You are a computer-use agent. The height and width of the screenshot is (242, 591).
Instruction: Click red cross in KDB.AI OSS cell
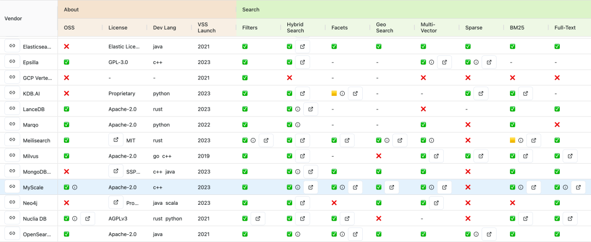[x=67, y=94]
